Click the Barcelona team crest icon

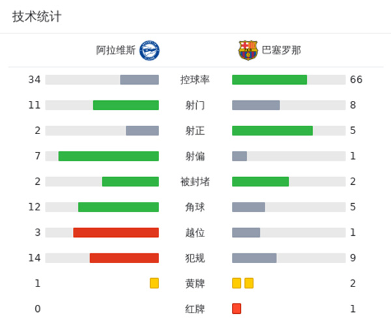click(x=248, y=50)
